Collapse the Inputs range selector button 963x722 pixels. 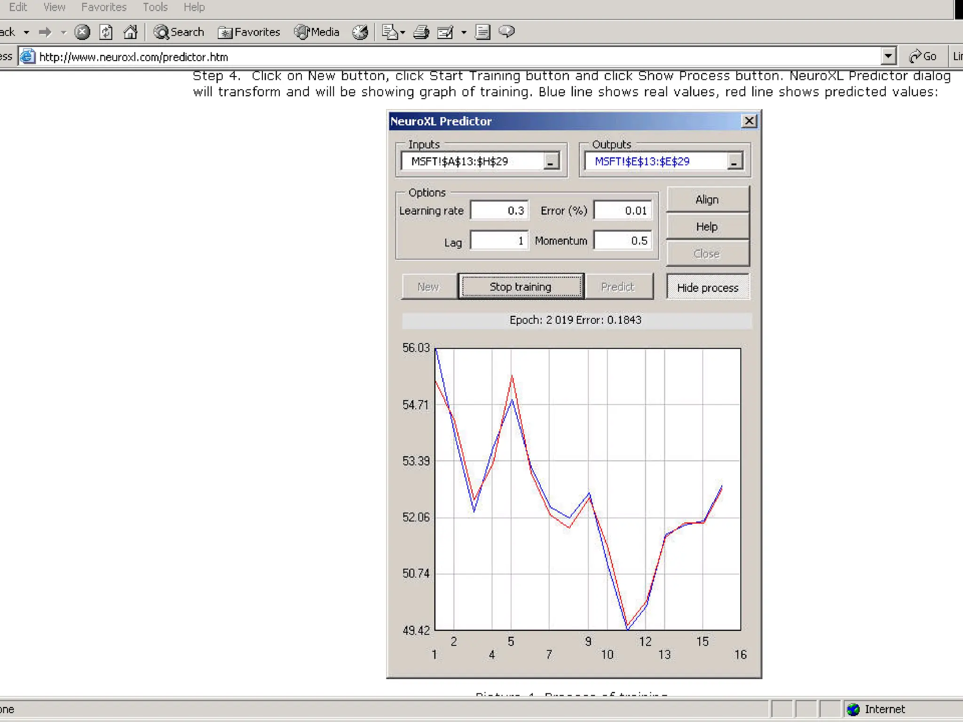(x=551, y=161)
